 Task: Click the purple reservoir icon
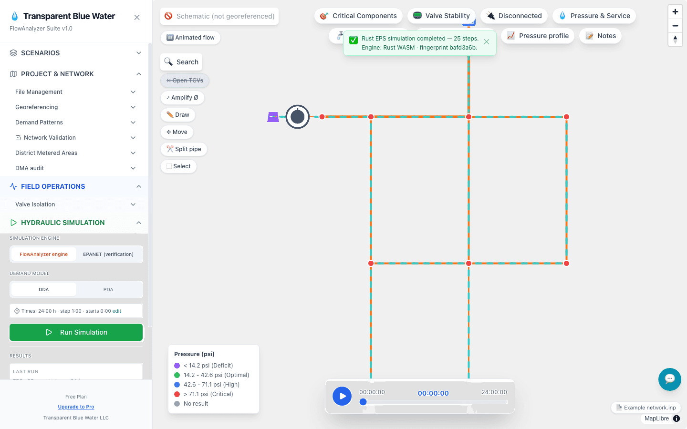(273, 117)
